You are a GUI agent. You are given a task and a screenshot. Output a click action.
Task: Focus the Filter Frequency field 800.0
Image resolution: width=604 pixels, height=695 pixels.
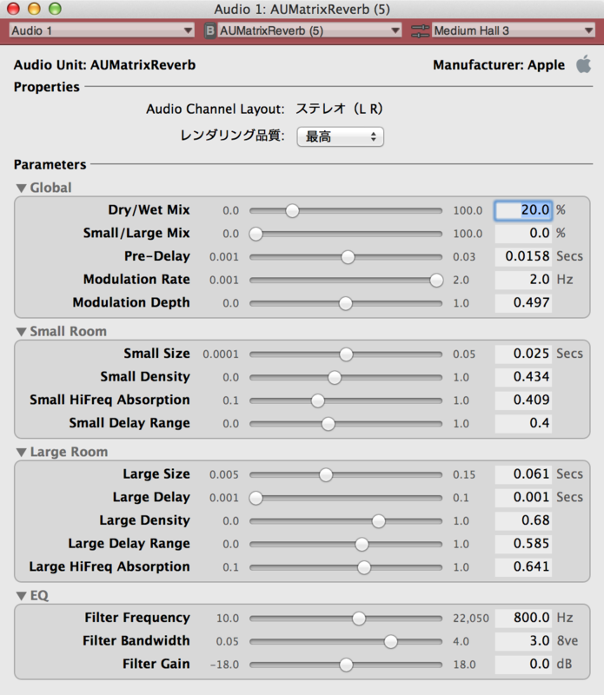(x=523, y=618)
